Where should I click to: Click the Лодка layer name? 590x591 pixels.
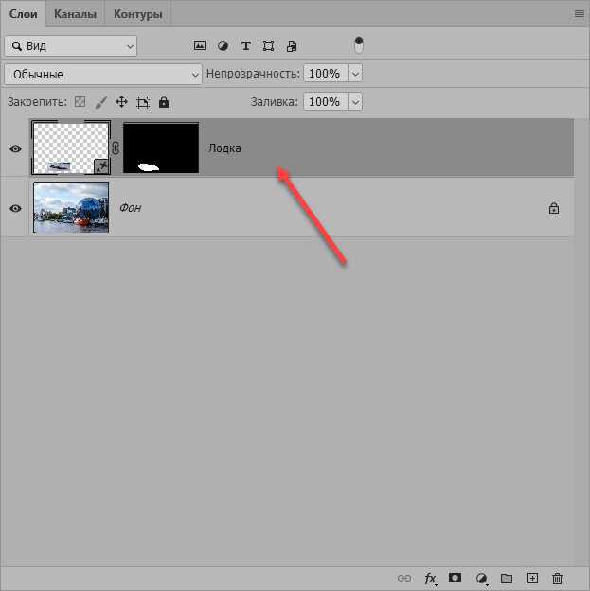[224, 148]
